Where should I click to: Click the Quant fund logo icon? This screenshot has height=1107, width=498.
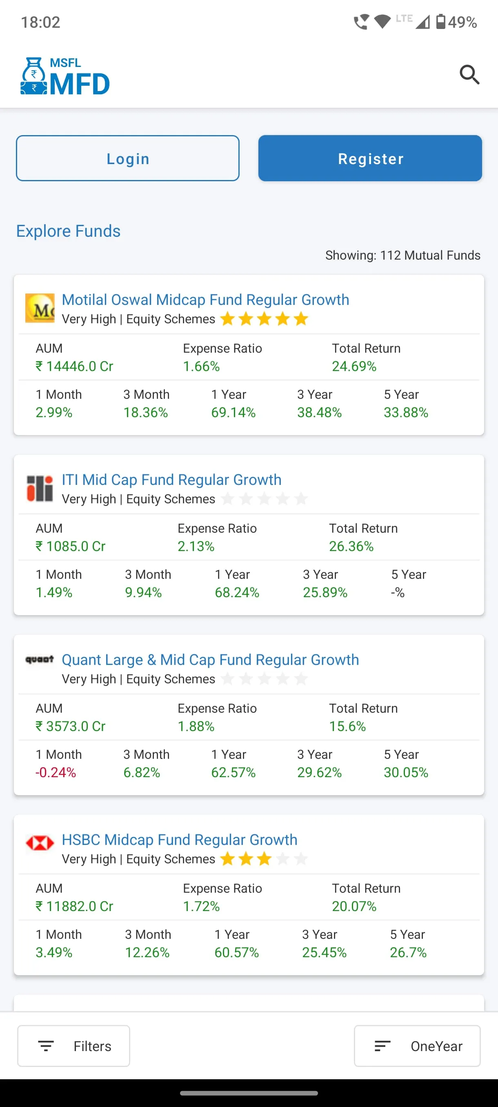[x=40, y=659]
